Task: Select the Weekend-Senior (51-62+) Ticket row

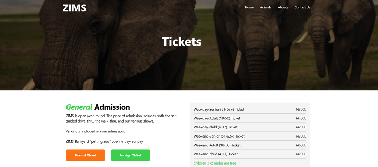Action: pos(250,137)
